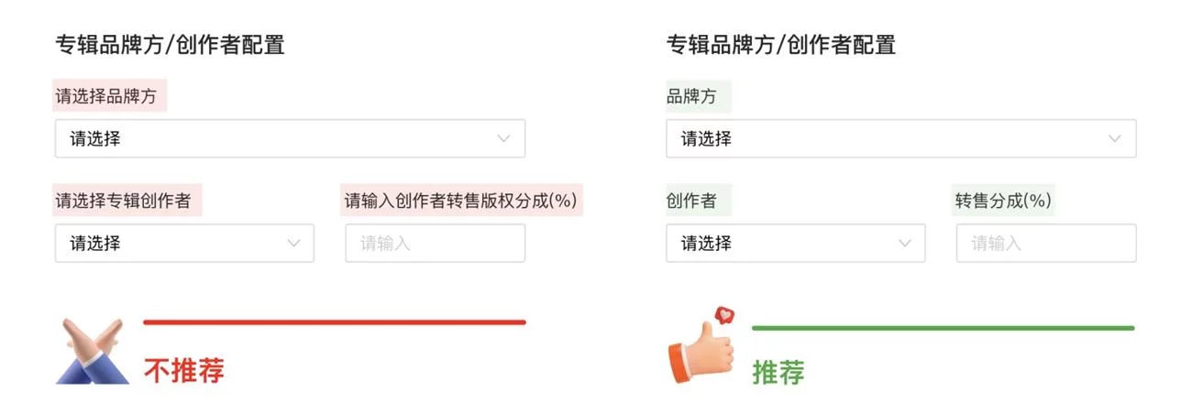Click the green 推荐 text
This screenshot has width=1192, height=414.
[x=778, y=373]
